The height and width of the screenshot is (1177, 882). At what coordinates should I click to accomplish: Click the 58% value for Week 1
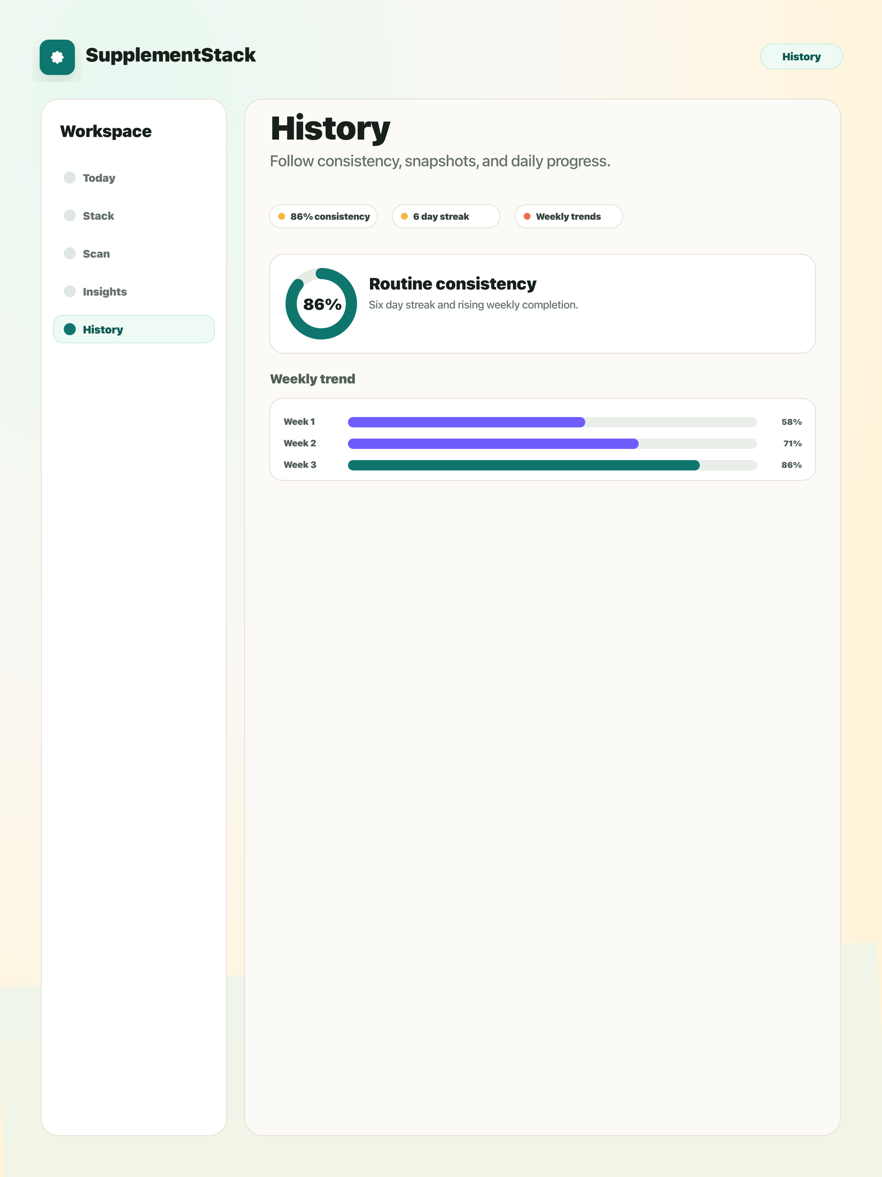791,422
